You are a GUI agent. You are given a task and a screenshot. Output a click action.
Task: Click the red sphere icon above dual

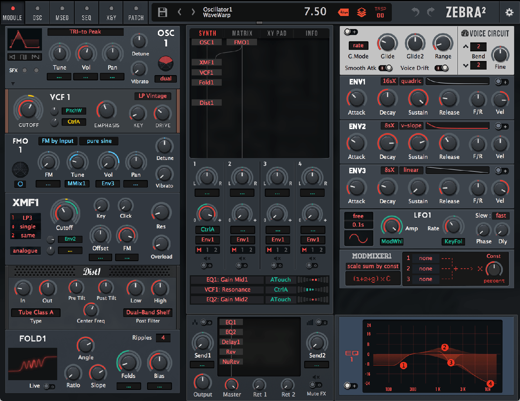pyautogui.click(x=166, y=64)
